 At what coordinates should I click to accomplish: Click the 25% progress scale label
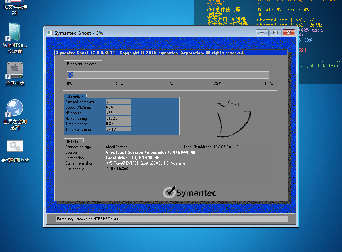(x=119, y=83)
